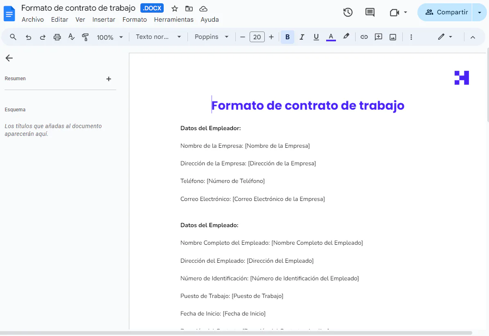This screenshot has height=336, width=489.
Task: Insert a link with the link icon
Action: [x=364, y=37]
